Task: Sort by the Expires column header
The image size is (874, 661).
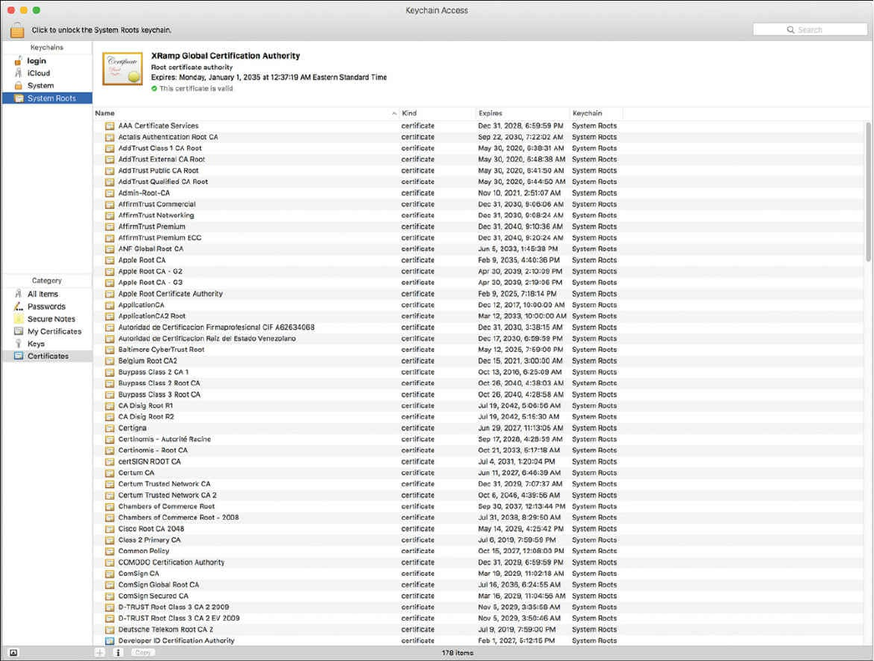Action: coord(522,113)
